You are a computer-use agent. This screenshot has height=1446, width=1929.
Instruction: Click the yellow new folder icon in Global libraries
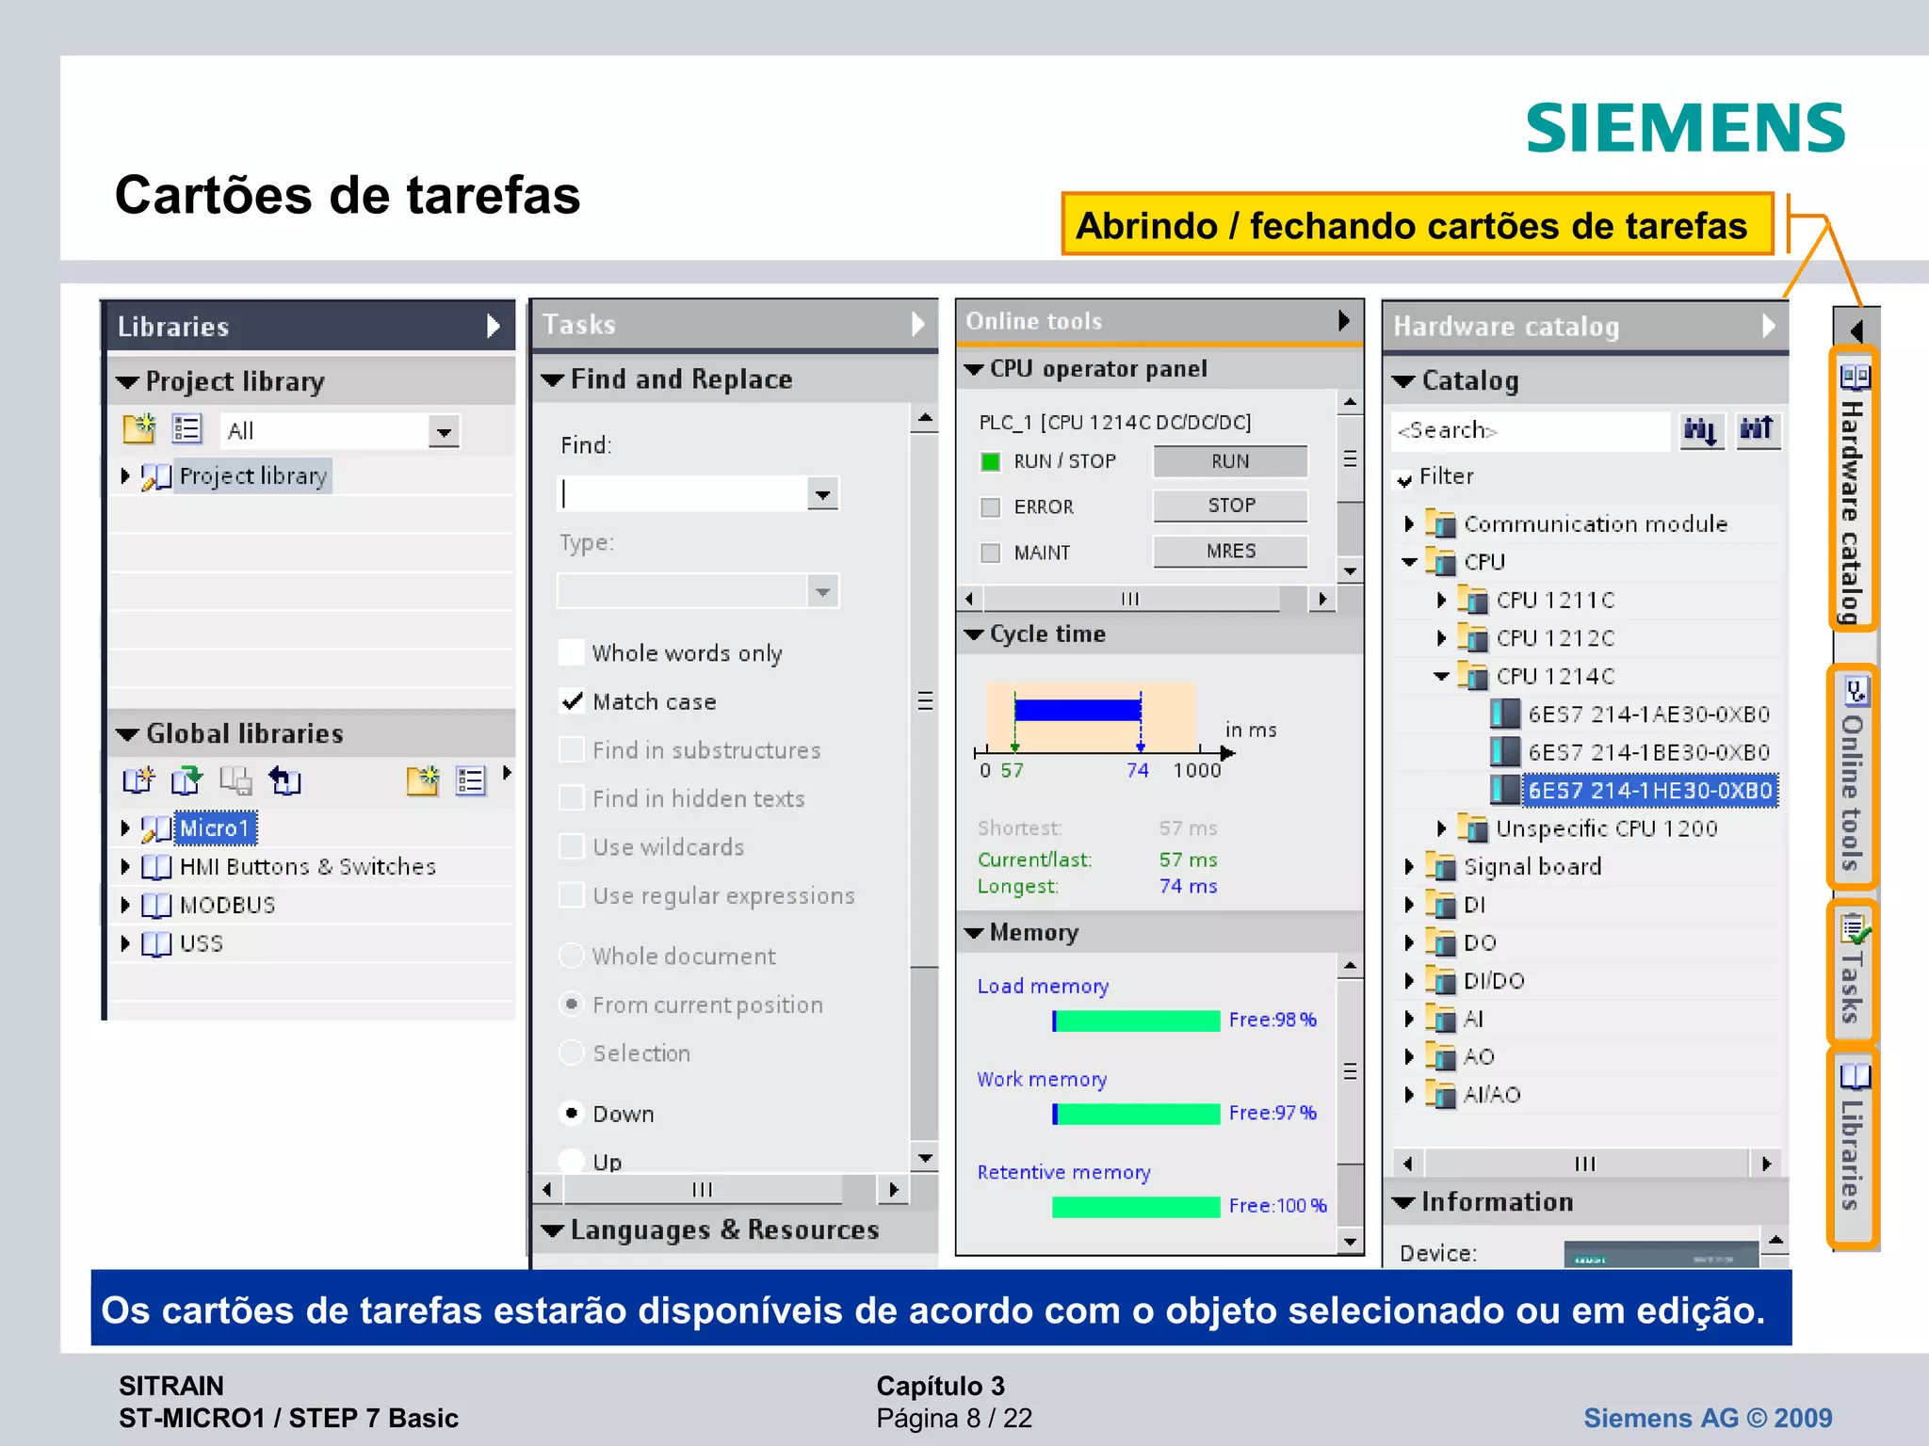(423, 780)
